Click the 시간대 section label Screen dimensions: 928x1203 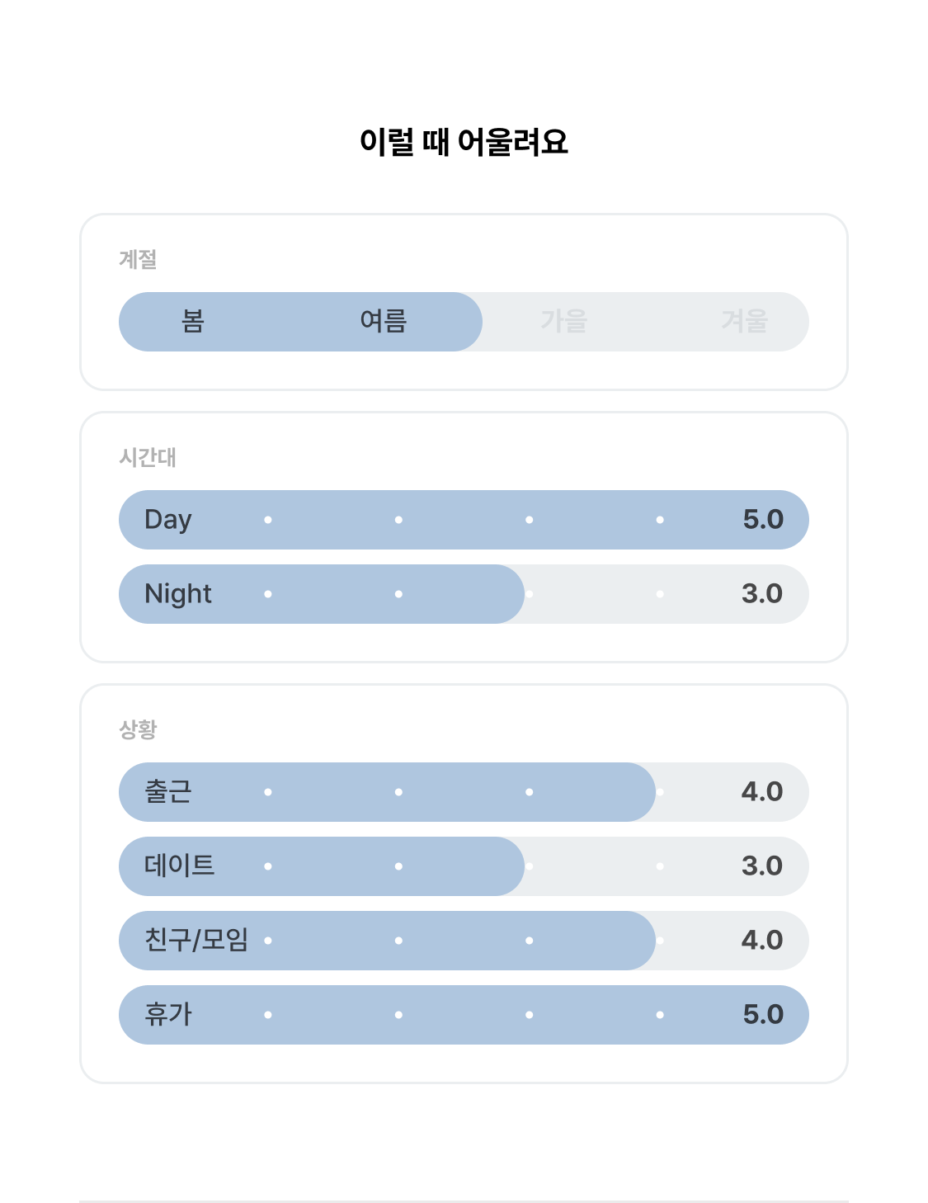148,457
